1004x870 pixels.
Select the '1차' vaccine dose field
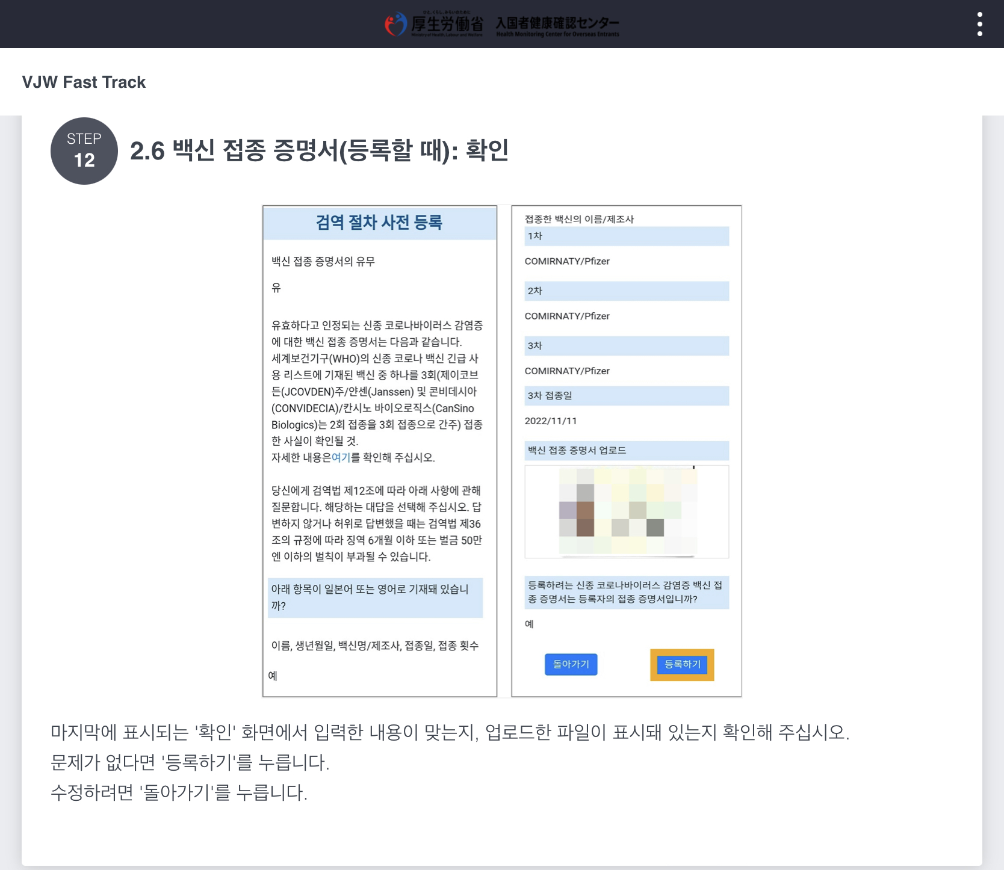point(627,236)
